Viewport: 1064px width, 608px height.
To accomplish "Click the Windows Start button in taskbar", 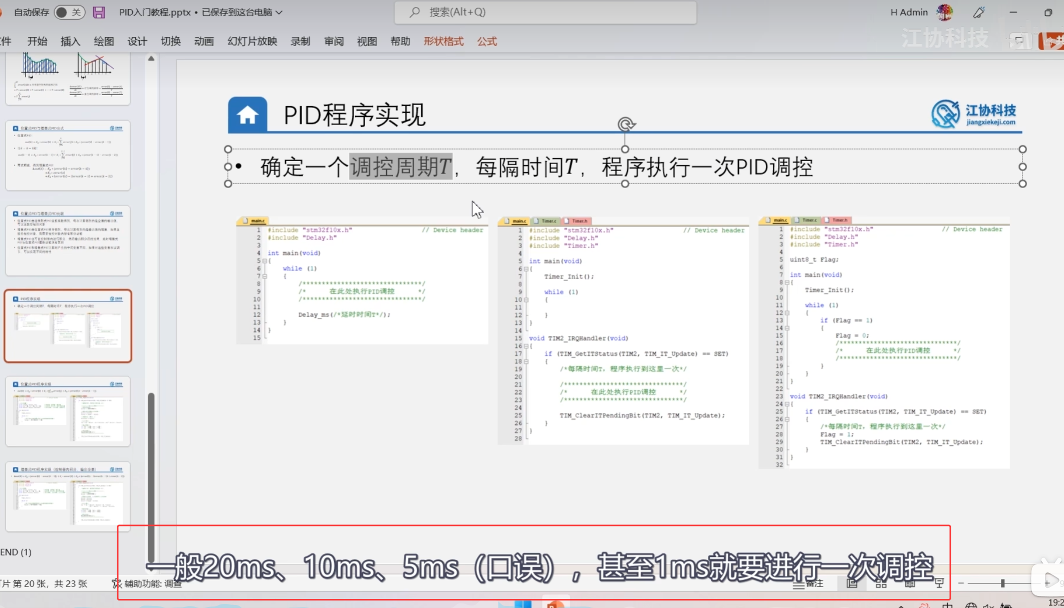I will 522,603.
